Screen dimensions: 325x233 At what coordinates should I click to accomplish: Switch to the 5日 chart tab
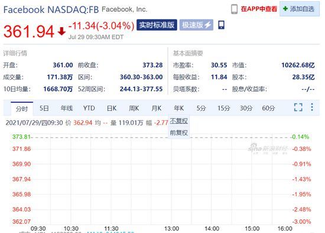(44, 108)
